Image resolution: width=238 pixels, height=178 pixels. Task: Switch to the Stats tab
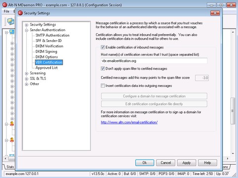[x=10, y=167]
